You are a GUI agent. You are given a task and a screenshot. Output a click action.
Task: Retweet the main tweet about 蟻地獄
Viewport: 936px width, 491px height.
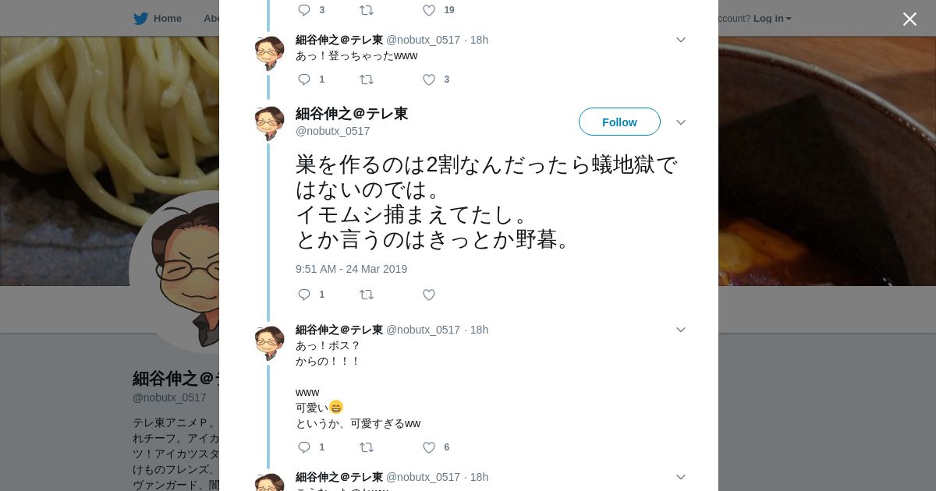pyautogui.click(x=366, y=295)
